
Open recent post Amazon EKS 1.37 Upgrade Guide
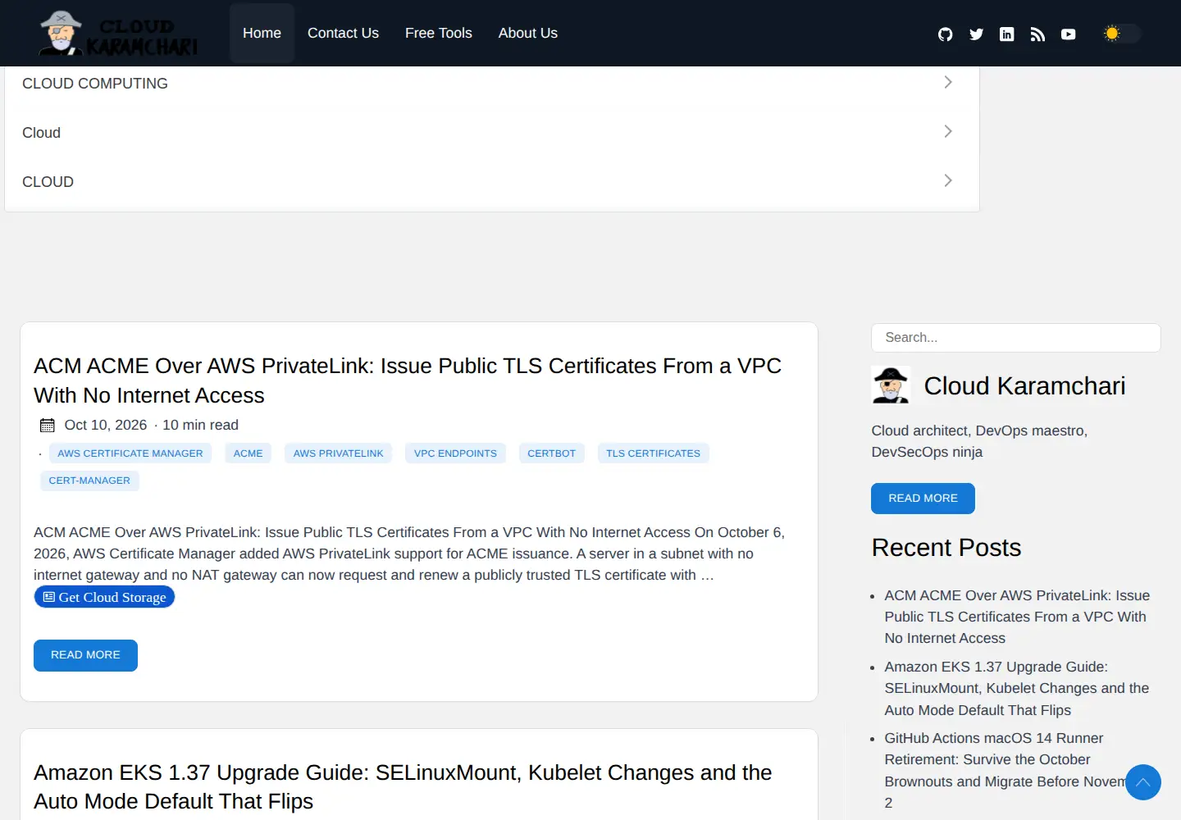[1017, 689]
